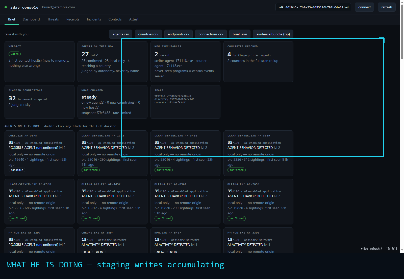Select the LLAMA-SERVER.EXE AF-8689 agent block
Image resolution: width=404 pixels, height=279 pixels.
[258, 153]
